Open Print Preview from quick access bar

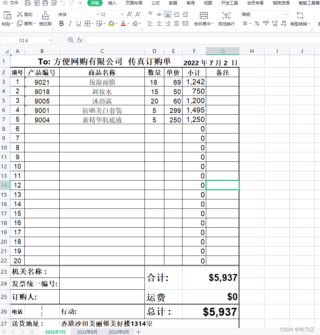tap(54, 3)
